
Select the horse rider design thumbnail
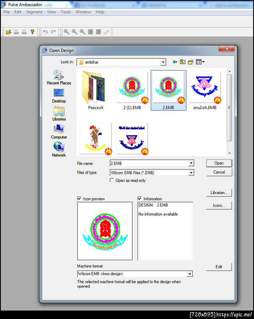96,139
